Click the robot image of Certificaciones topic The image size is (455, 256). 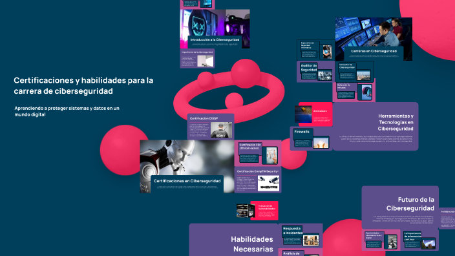187,158
